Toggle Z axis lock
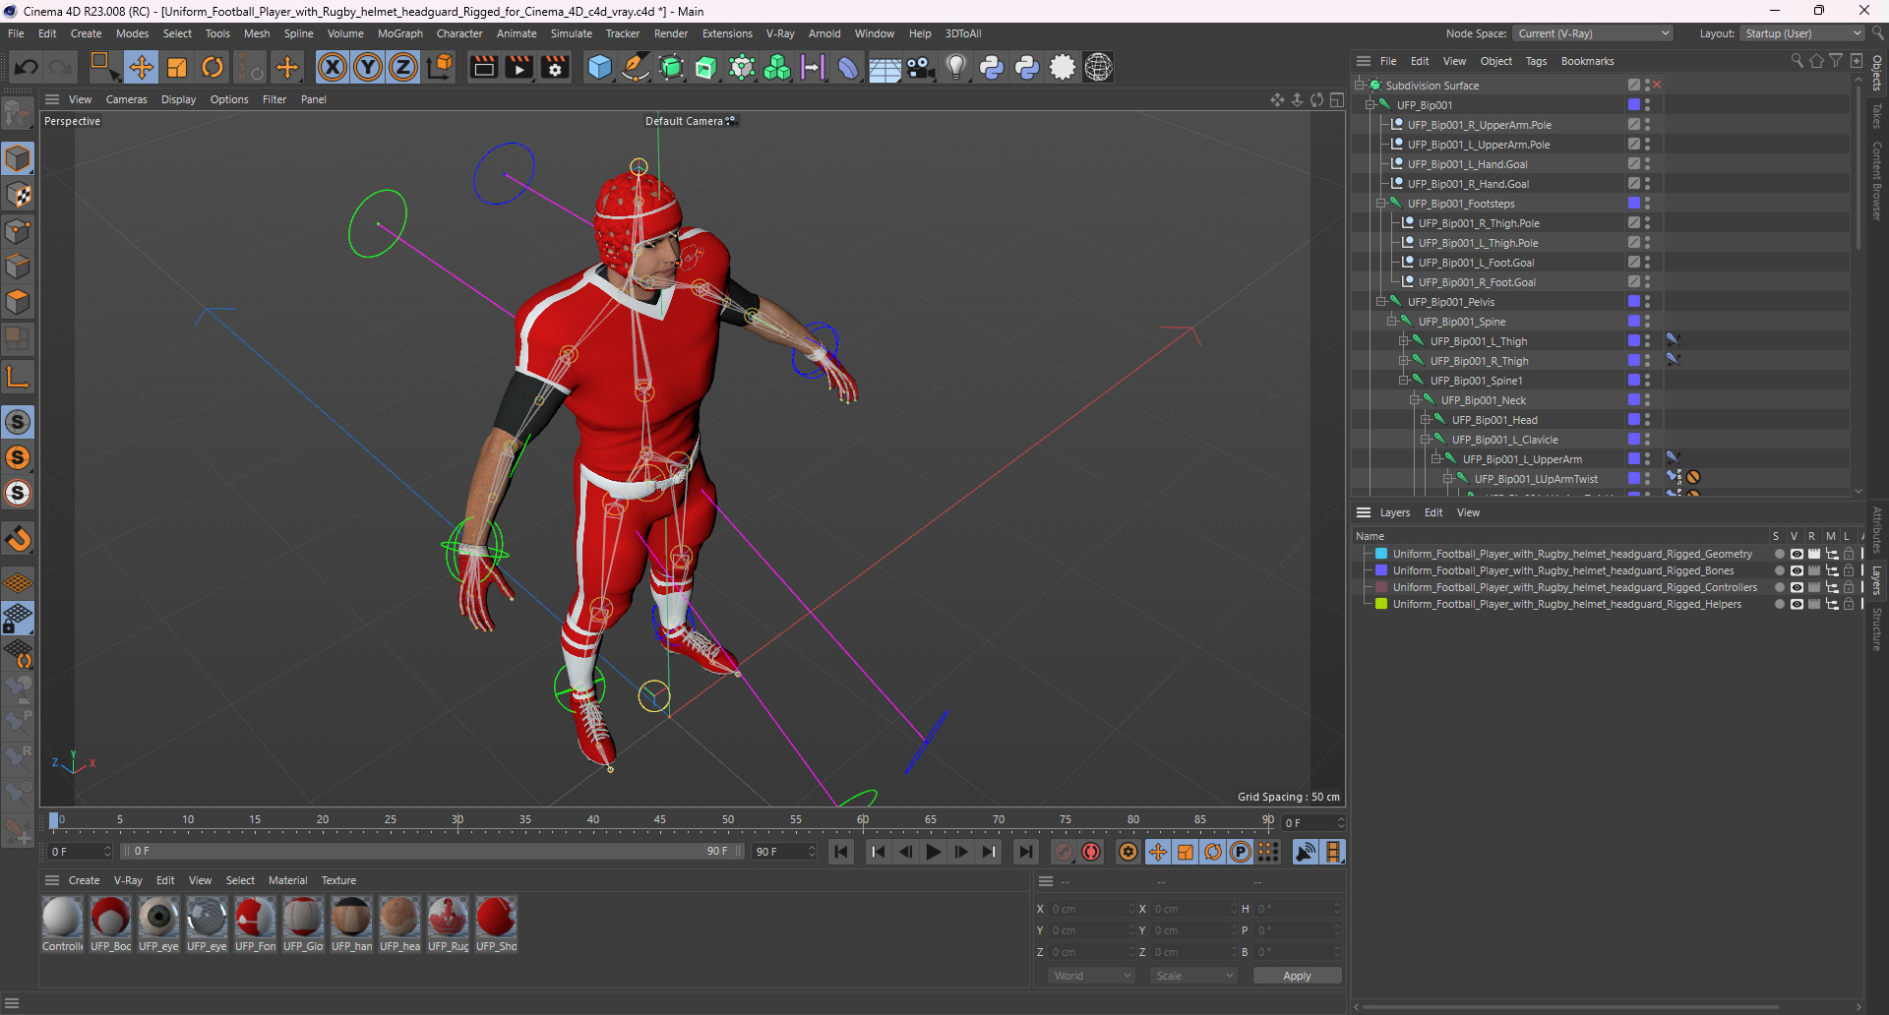Image resolution: width=1889 pixels, height=1015 pixels. (x=403, y=67)
